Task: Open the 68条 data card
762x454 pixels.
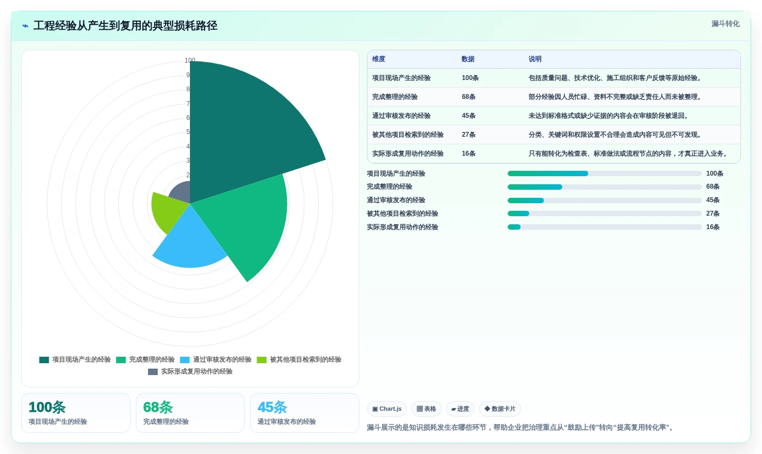Action: point(190,413)
